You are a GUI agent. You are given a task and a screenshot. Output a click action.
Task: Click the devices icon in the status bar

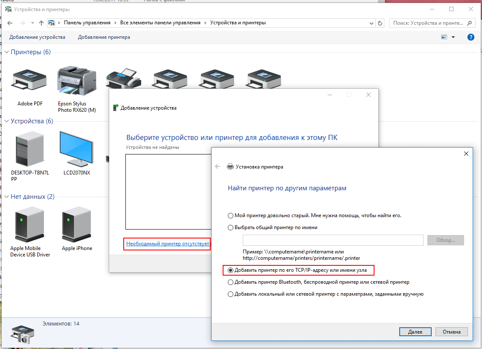coord(22,334)
